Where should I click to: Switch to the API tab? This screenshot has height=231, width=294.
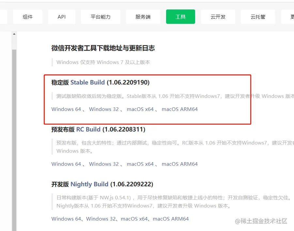click(62, 17)
